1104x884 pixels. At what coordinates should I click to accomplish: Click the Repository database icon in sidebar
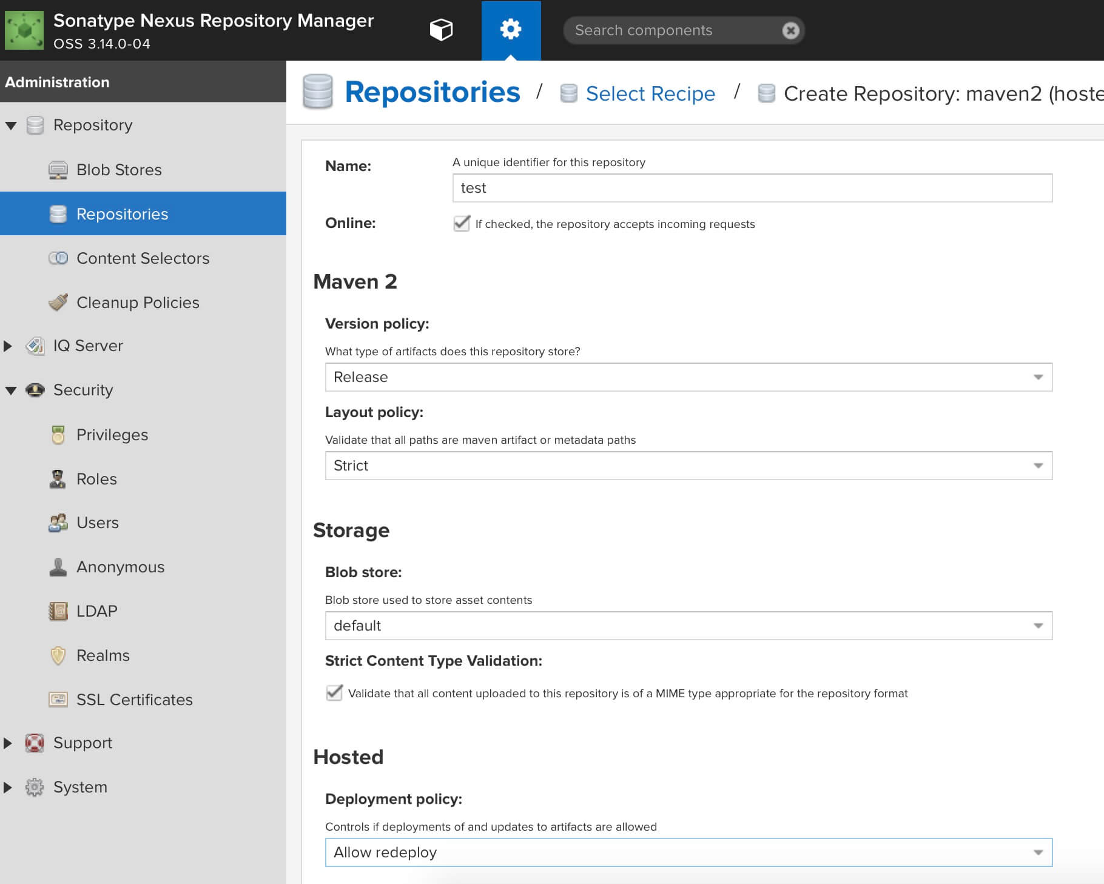pyautogui.click(x=35, y=125)
